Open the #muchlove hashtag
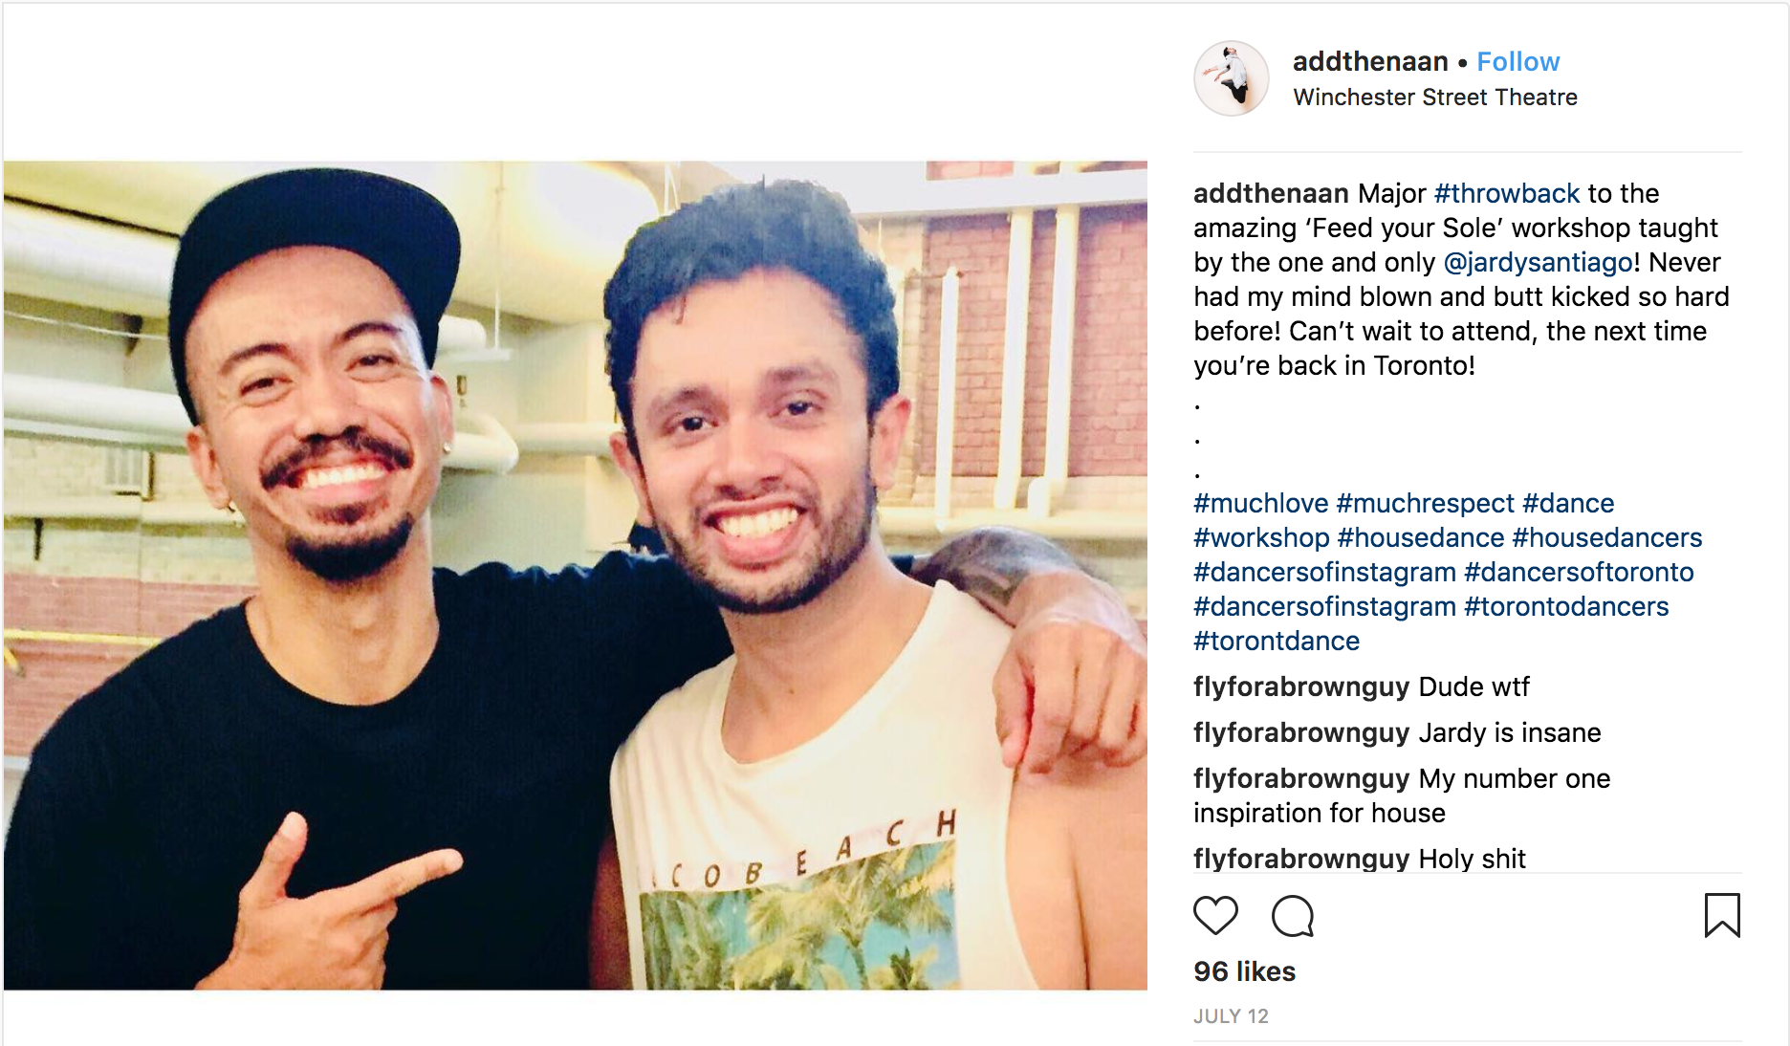 pos(1260,503)
